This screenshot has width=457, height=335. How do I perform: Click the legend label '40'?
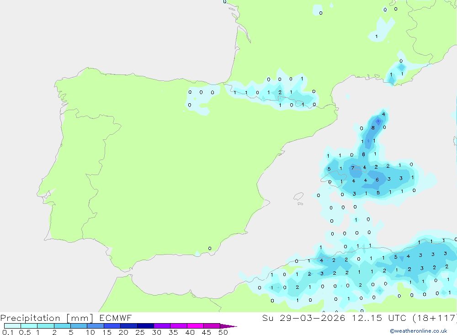(190, 332)
